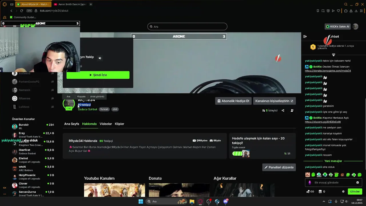This screenshot has height=206, width=366.
Task: Open the Donate panel thumbnail
Action: coord(179,190)
